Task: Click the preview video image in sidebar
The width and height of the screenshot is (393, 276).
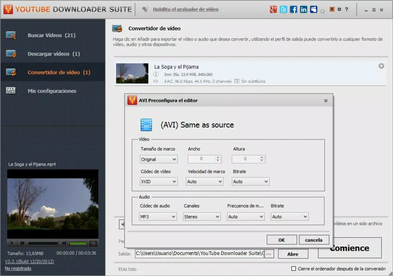Action: point(53,204)
